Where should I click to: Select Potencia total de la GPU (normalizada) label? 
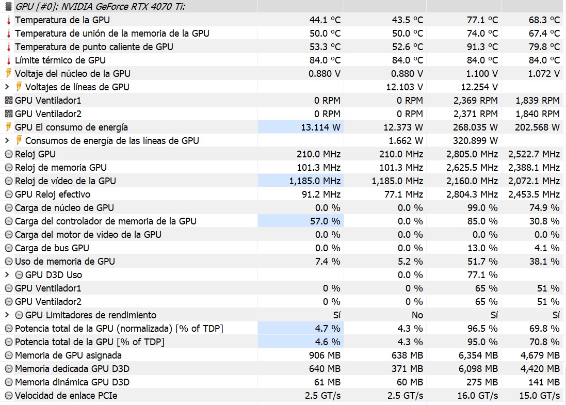(x=119, y=329)
